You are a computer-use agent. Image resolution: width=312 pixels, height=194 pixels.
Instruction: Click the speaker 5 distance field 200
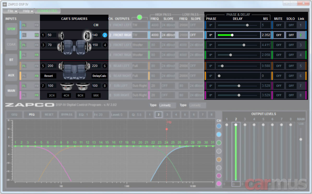(51, 66)
